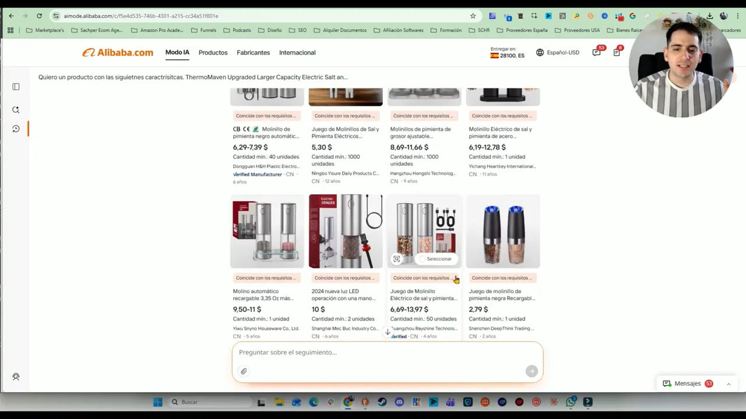Image resolution: width=746 pixels, height=419 pixels.
Task: Click Coincide con los requisitos tag above 2,79 $
Action: click(502, 278)
